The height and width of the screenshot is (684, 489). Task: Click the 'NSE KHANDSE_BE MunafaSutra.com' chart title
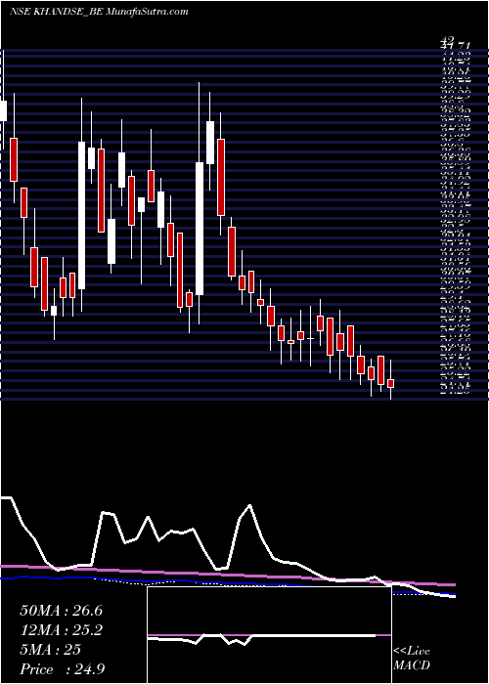pyautogui.click(x=99, y=12)
